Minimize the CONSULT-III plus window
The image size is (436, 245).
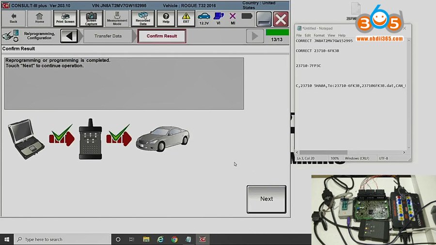click(x=264, y=19)
